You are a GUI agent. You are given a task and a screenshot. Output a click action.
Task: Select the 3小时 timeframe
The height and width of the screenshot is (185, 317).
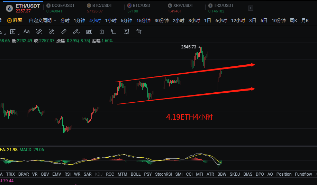(194, 20)
